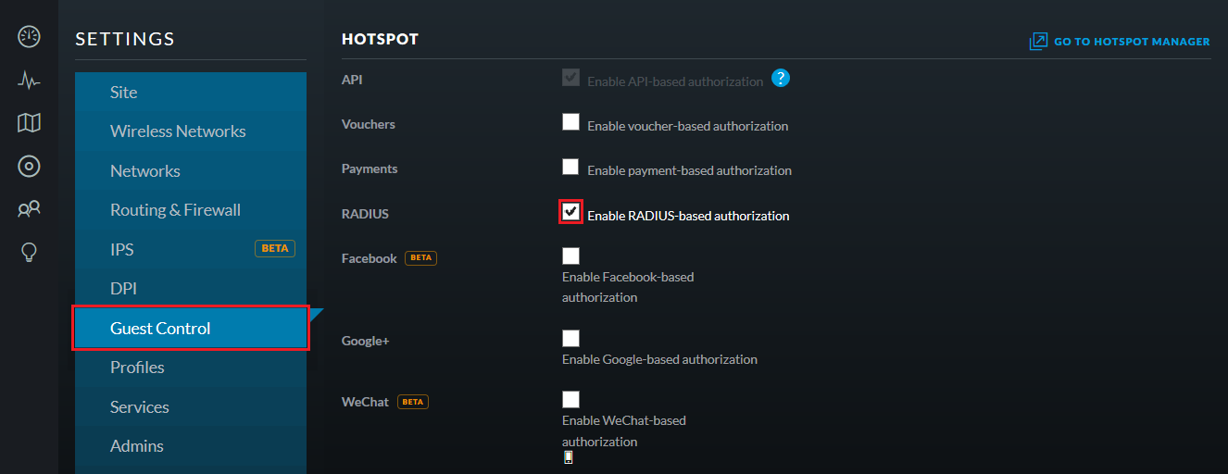Image resolution: width=1228 pixels, height=474 pixels.
Task: Enable payment-based authorization checkbox
Action: tap(570, 167)
